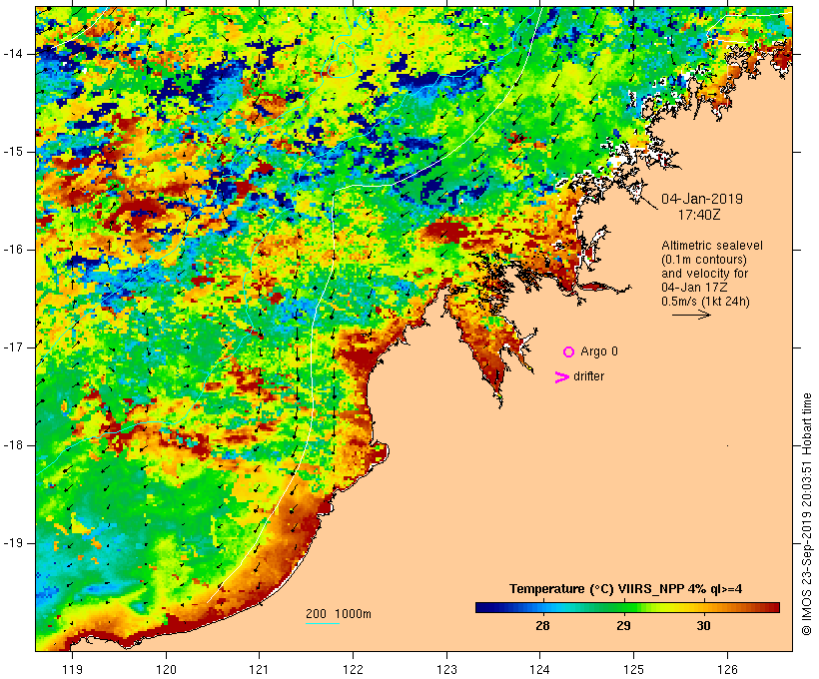Click latitude axis label -19
This screenshot has width=819, height=679.
pyautogui.click(x=13, y=543)
